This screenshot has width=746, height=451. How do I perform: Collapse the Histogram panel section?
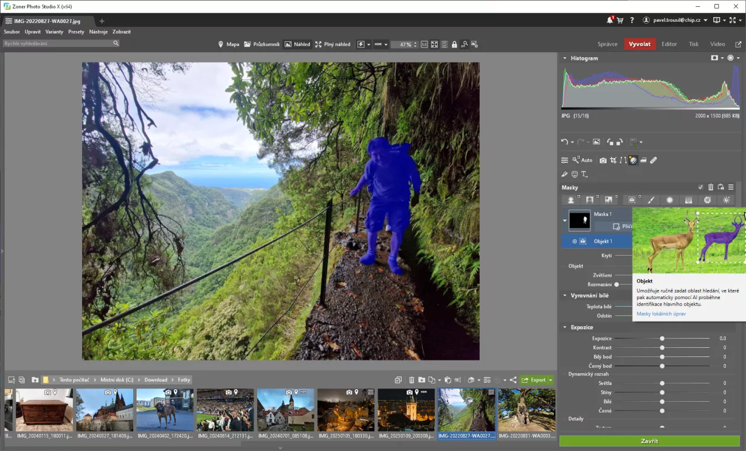click(x=565, y=58)
